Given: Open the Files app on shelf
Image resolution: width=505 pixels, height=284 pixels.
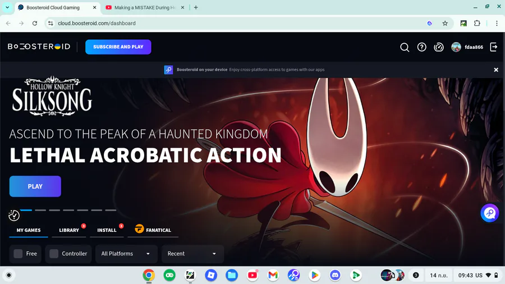Looking at the screenshot, I should pyautogui.click(x=232, y=276).
